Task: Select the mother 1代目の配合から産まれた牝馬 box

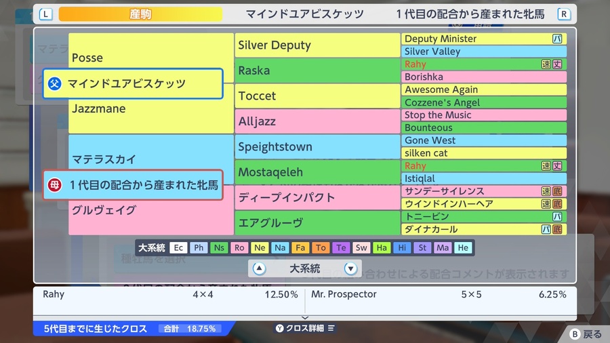Action: click(133, 185)
